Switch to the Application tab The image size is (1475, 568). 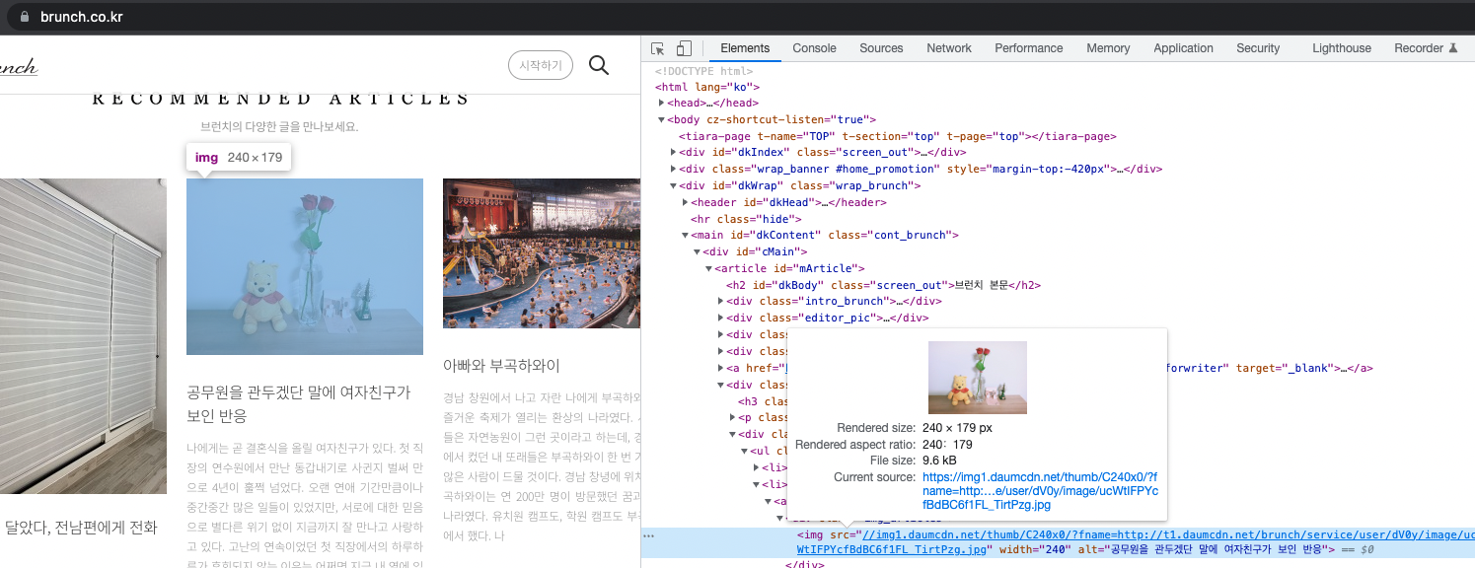coord(1183,48)
